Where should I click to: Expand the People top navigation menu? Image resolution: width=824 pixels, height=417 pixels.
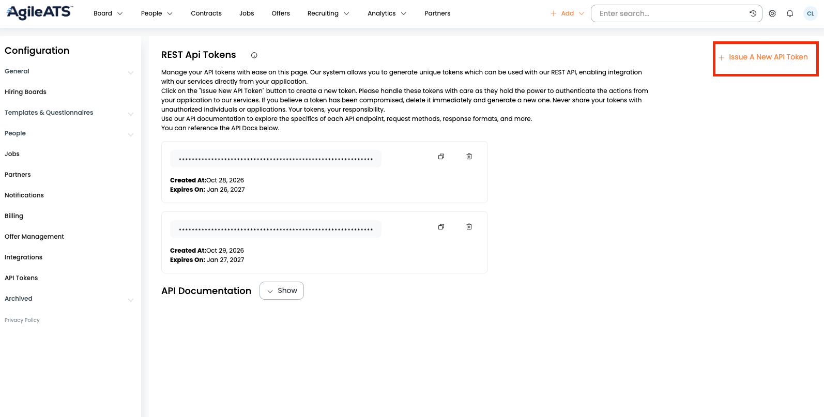[157, 13]
